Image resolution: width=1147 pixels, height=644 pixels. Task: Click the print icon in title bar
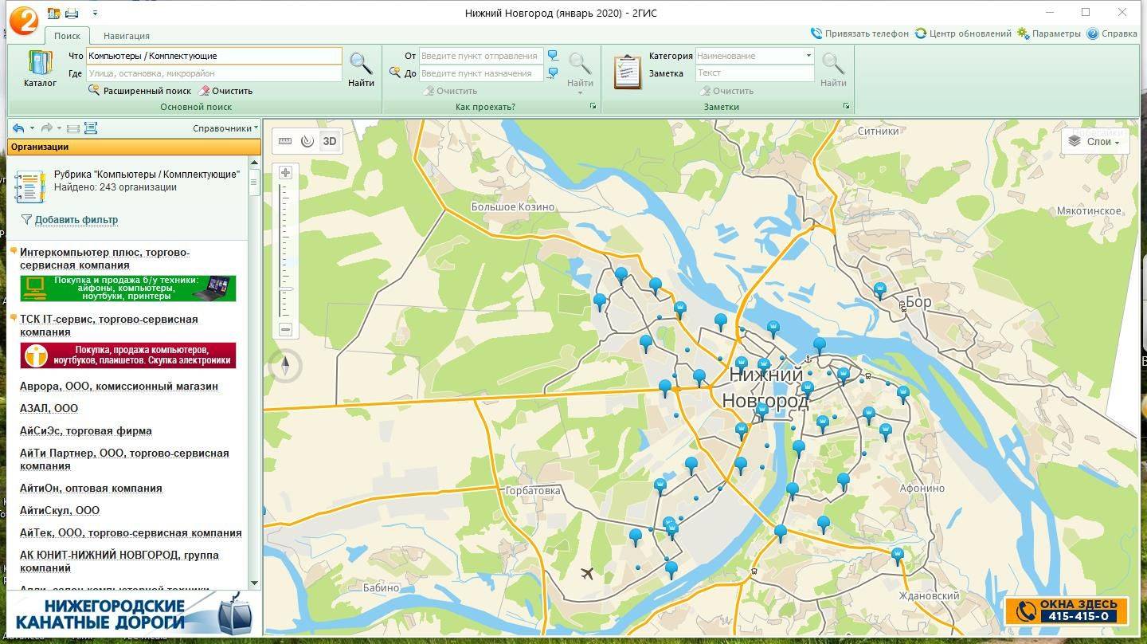coord(72,13)
